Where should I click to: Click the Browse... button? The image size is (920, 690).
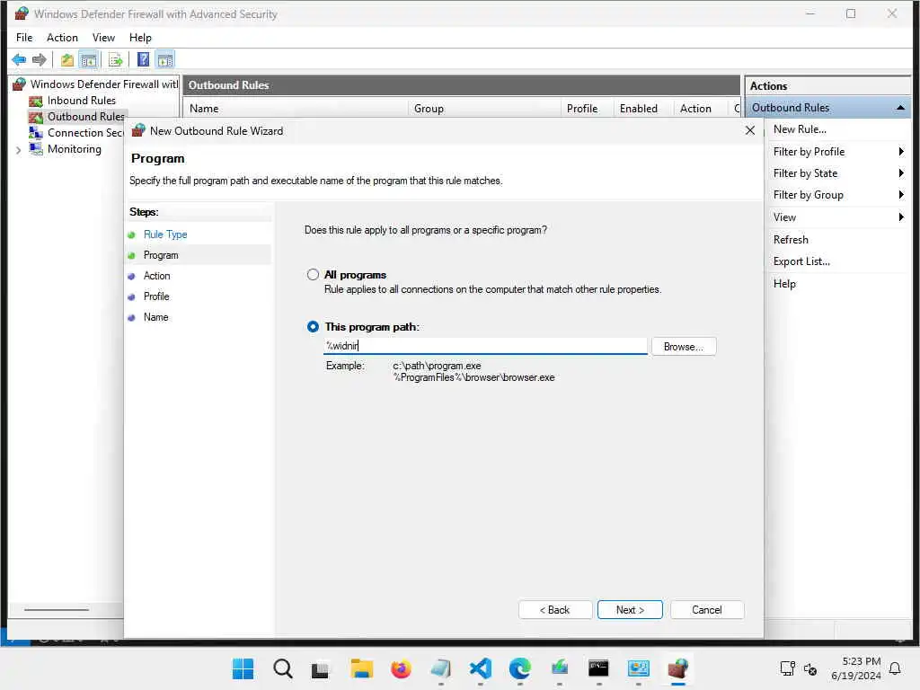(683, 347)
